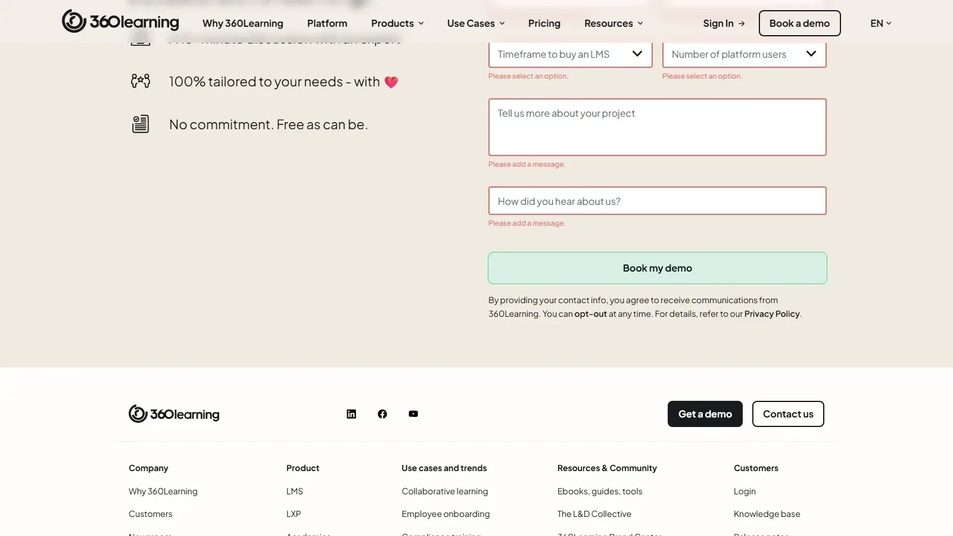Follow the opt-out link
Image resolution: width=953 pixels, height=536 pixels.
coord(590,314)
